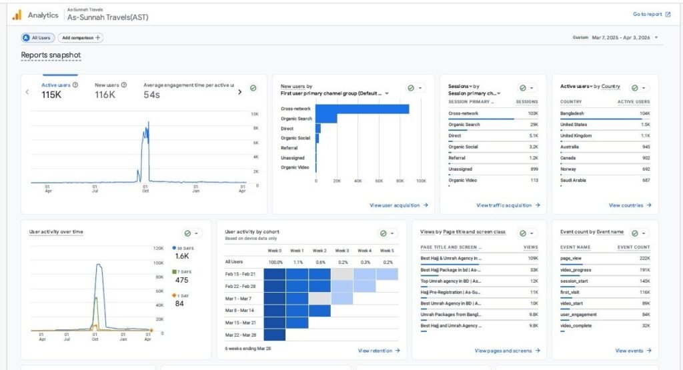Click the Google Analytics logo icon

17,15
